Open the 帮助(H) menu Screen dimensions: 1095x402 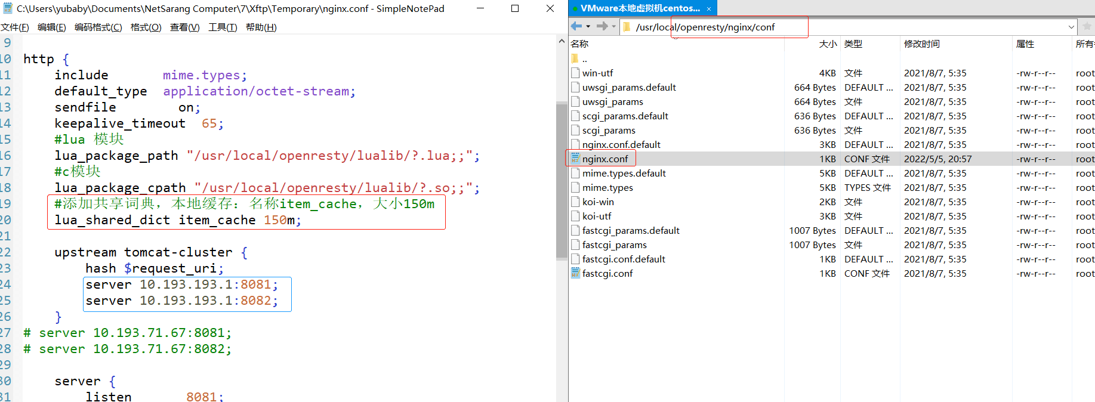coord(261,27)
